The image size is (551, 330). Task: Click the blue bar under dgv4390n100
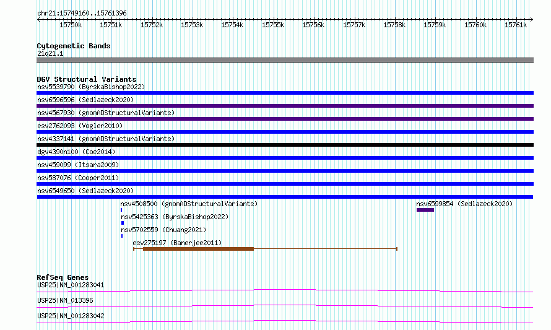285,158
